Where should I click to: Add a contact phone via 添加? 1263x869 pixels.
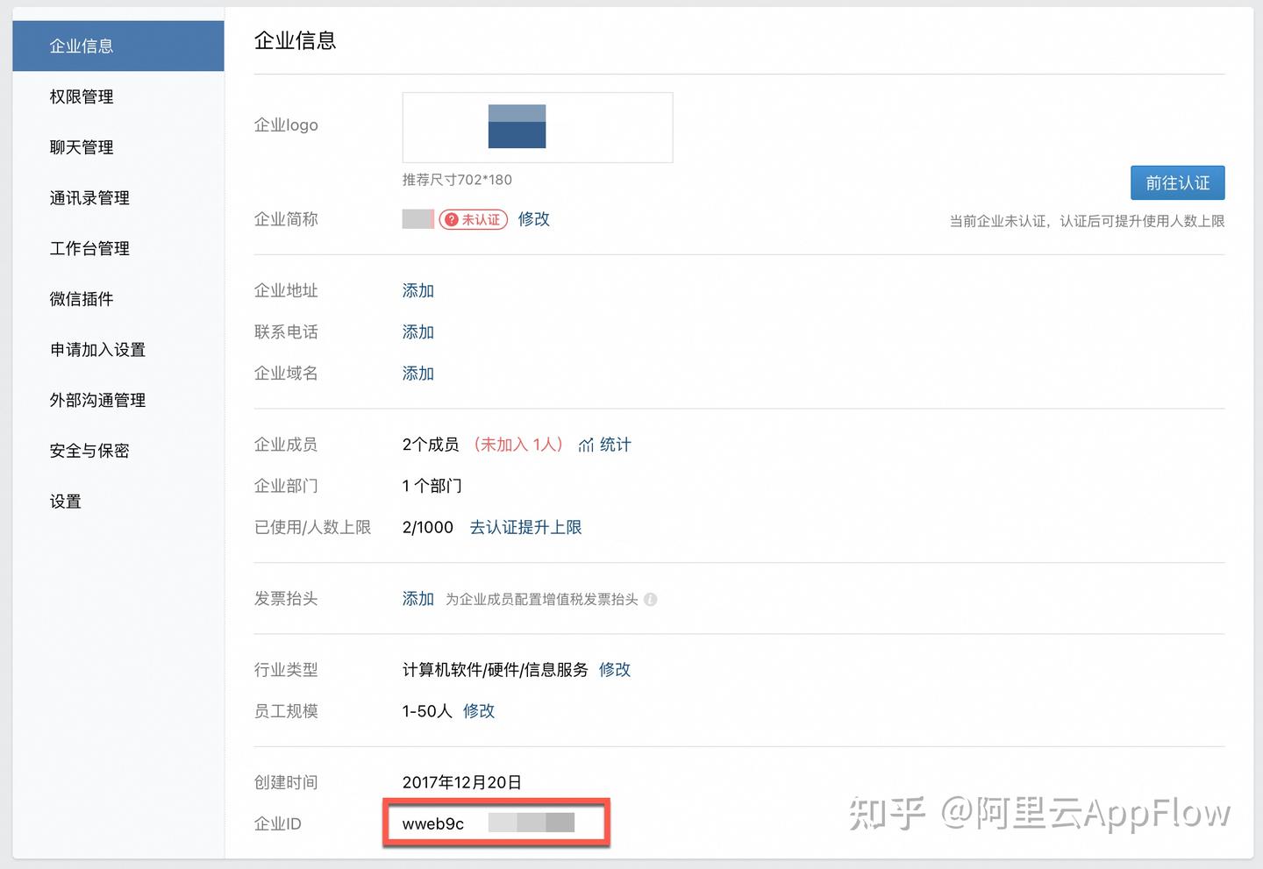click(x=417, y=331)
